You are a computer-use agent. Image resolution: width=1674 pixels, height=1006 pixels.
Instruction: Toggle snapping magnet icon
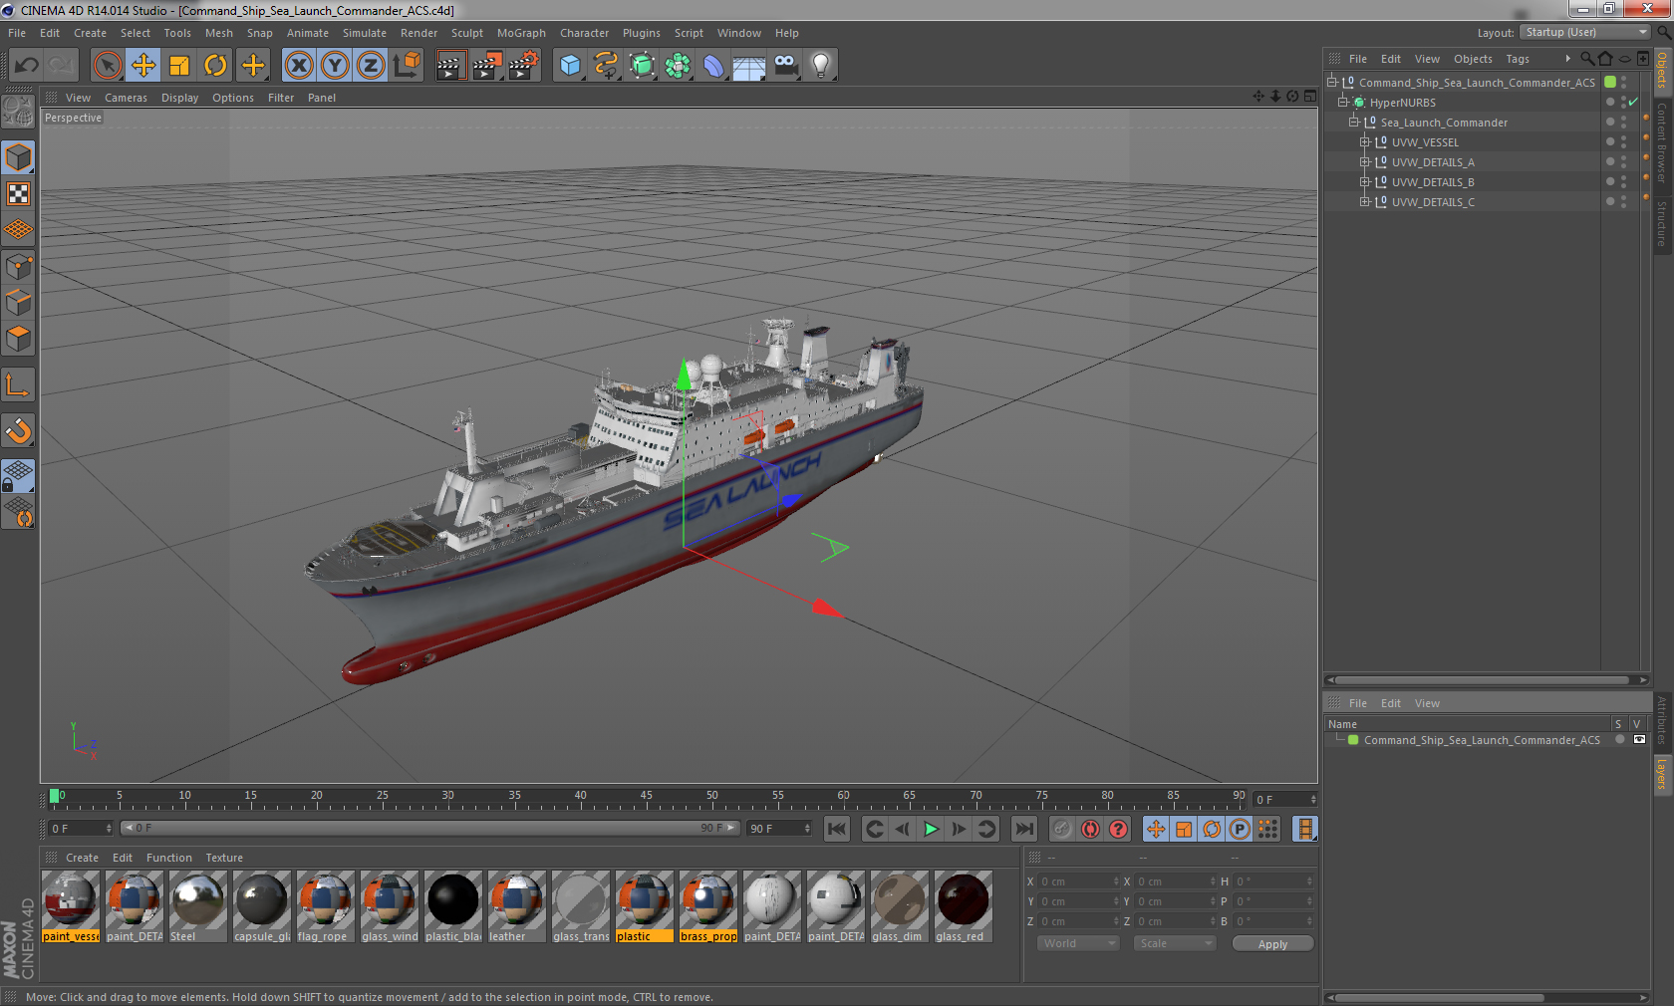coord(18,430)
